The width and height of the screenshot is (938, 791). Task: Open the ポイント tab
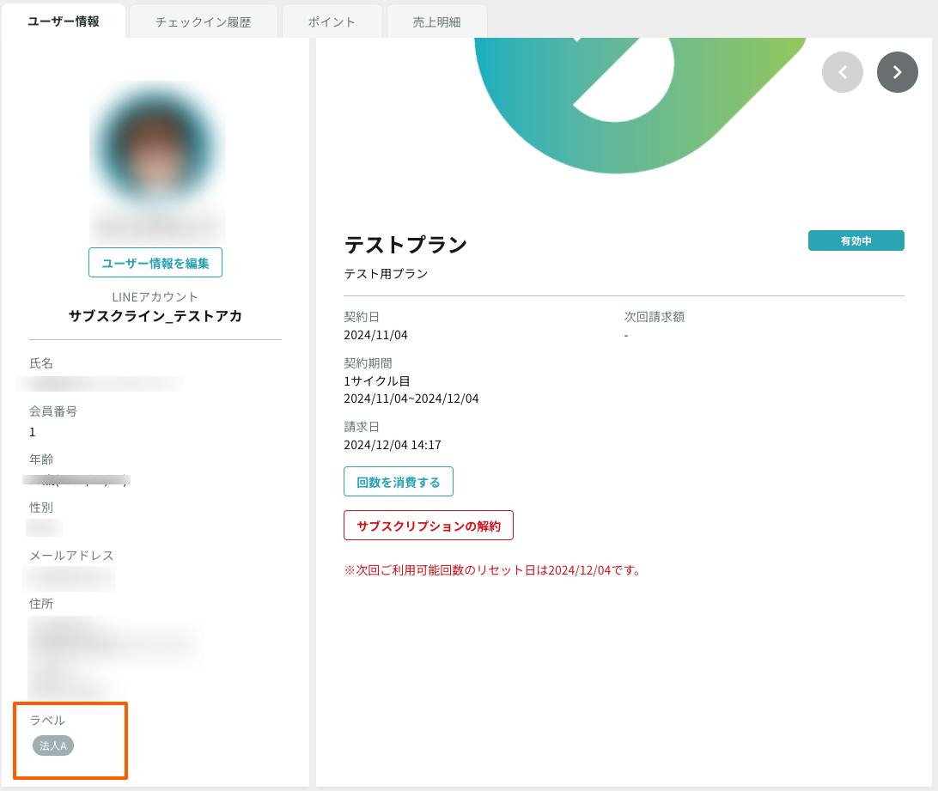[x=332, y=22]
